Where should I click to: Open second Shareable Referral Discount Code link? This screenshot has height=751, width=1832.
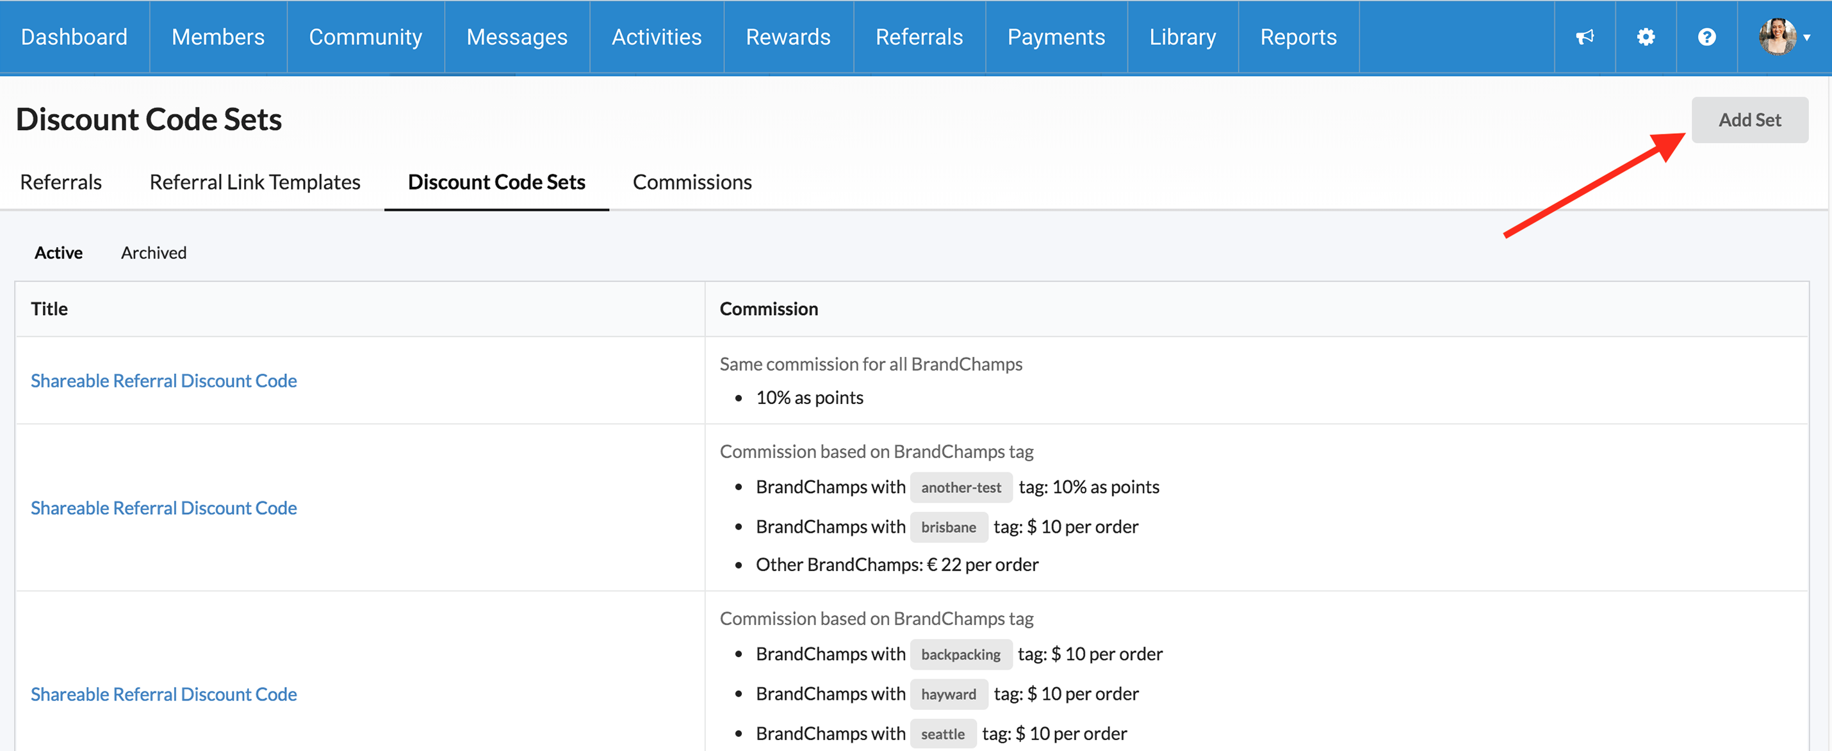163,508
